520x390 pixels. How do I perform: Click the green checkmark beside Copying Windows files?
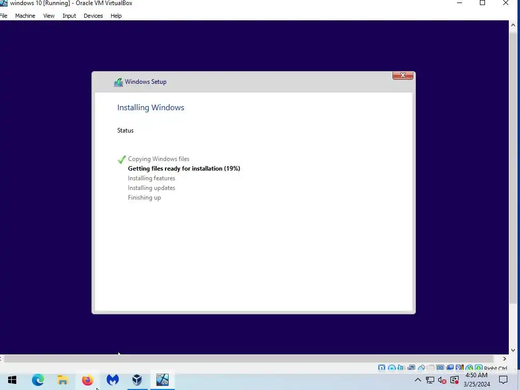click(x=122, y=159)
